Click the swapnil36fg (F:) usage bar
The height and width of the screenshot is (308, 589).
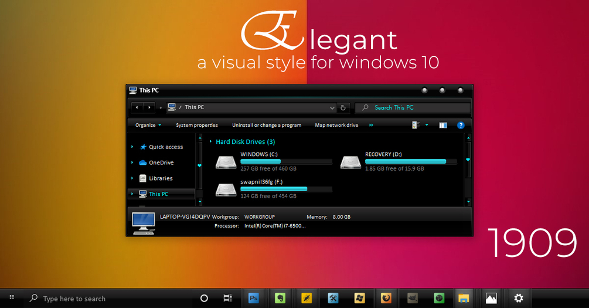(286, 189)
